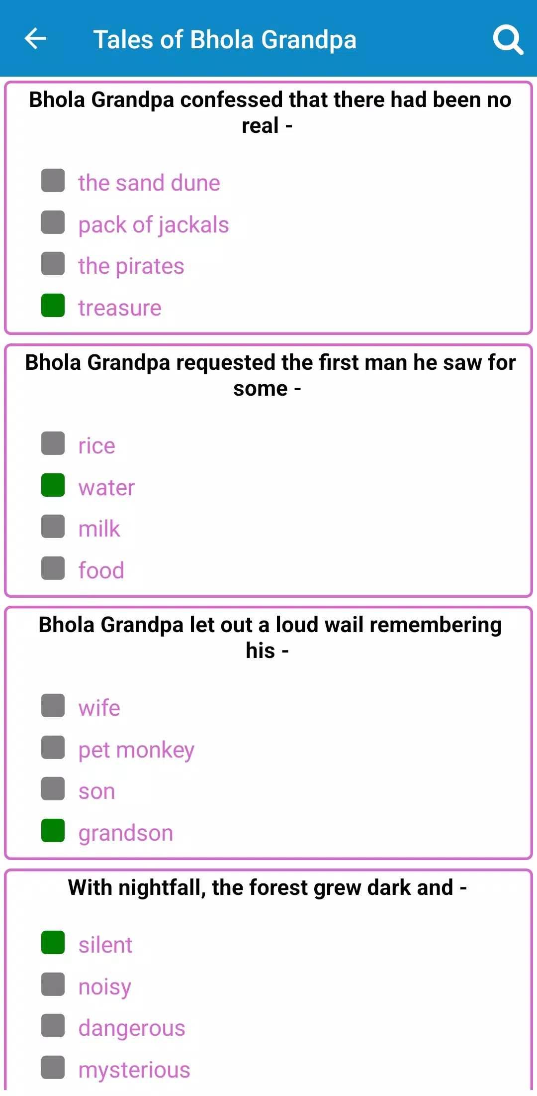Open search with the magnifier icon
The width and height of the screenshot is (537, 1096).
coord(508,39)
